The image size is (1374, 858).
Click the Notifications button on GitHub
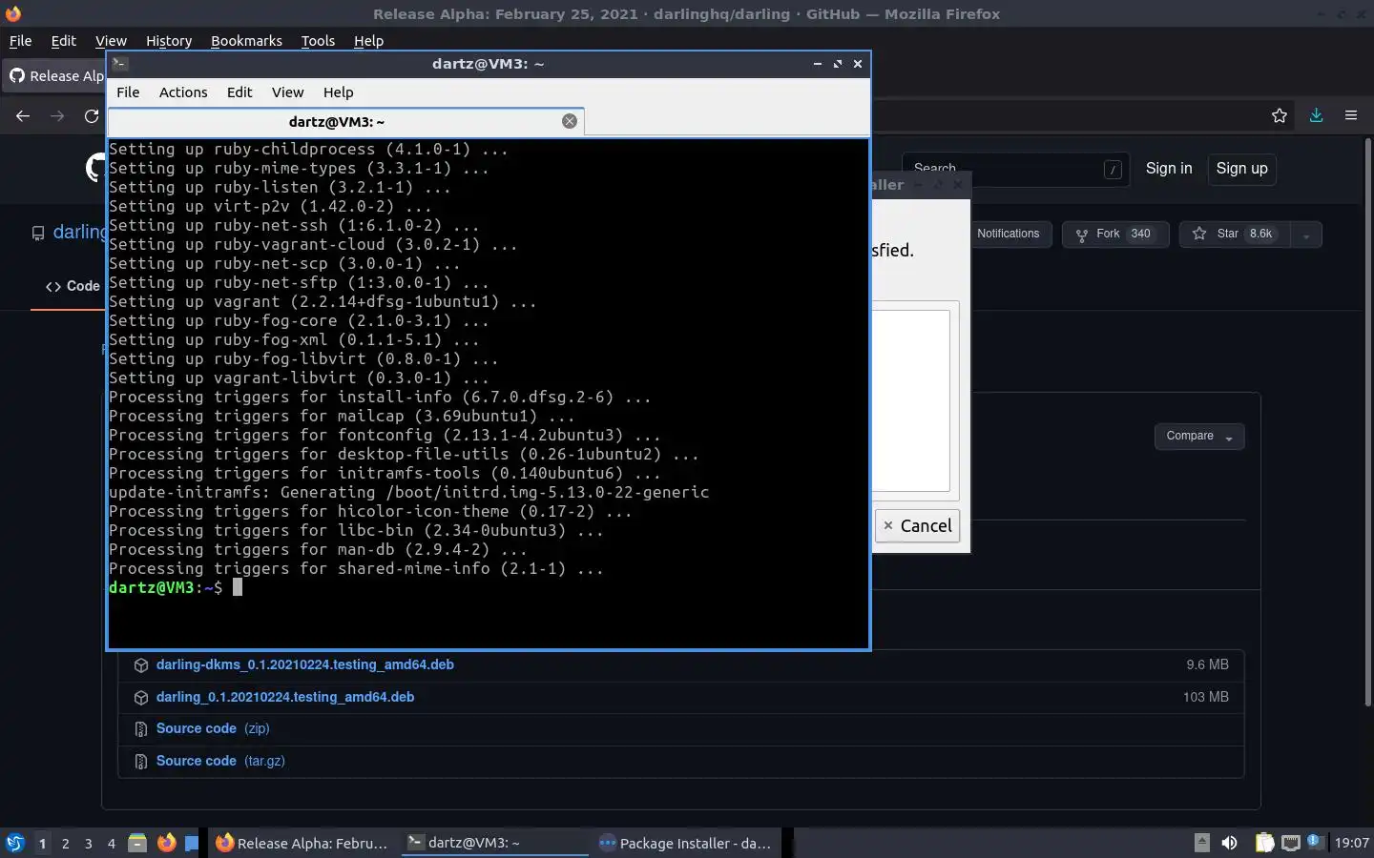pos(1008,234)
